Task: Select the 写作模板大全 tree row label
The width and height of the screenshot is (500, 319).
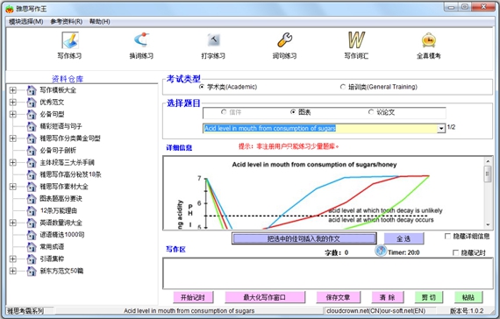Action: pos(58,90)
